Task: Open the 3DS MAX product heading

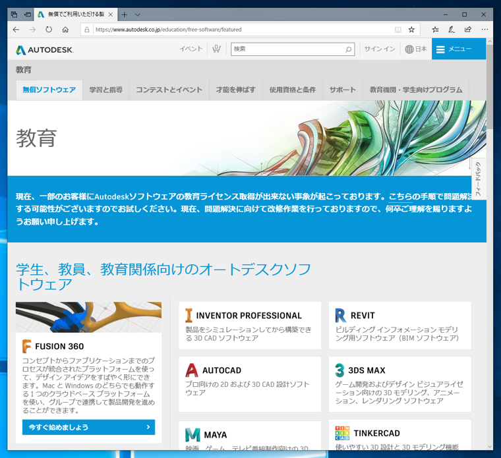Action: (367, 370)
